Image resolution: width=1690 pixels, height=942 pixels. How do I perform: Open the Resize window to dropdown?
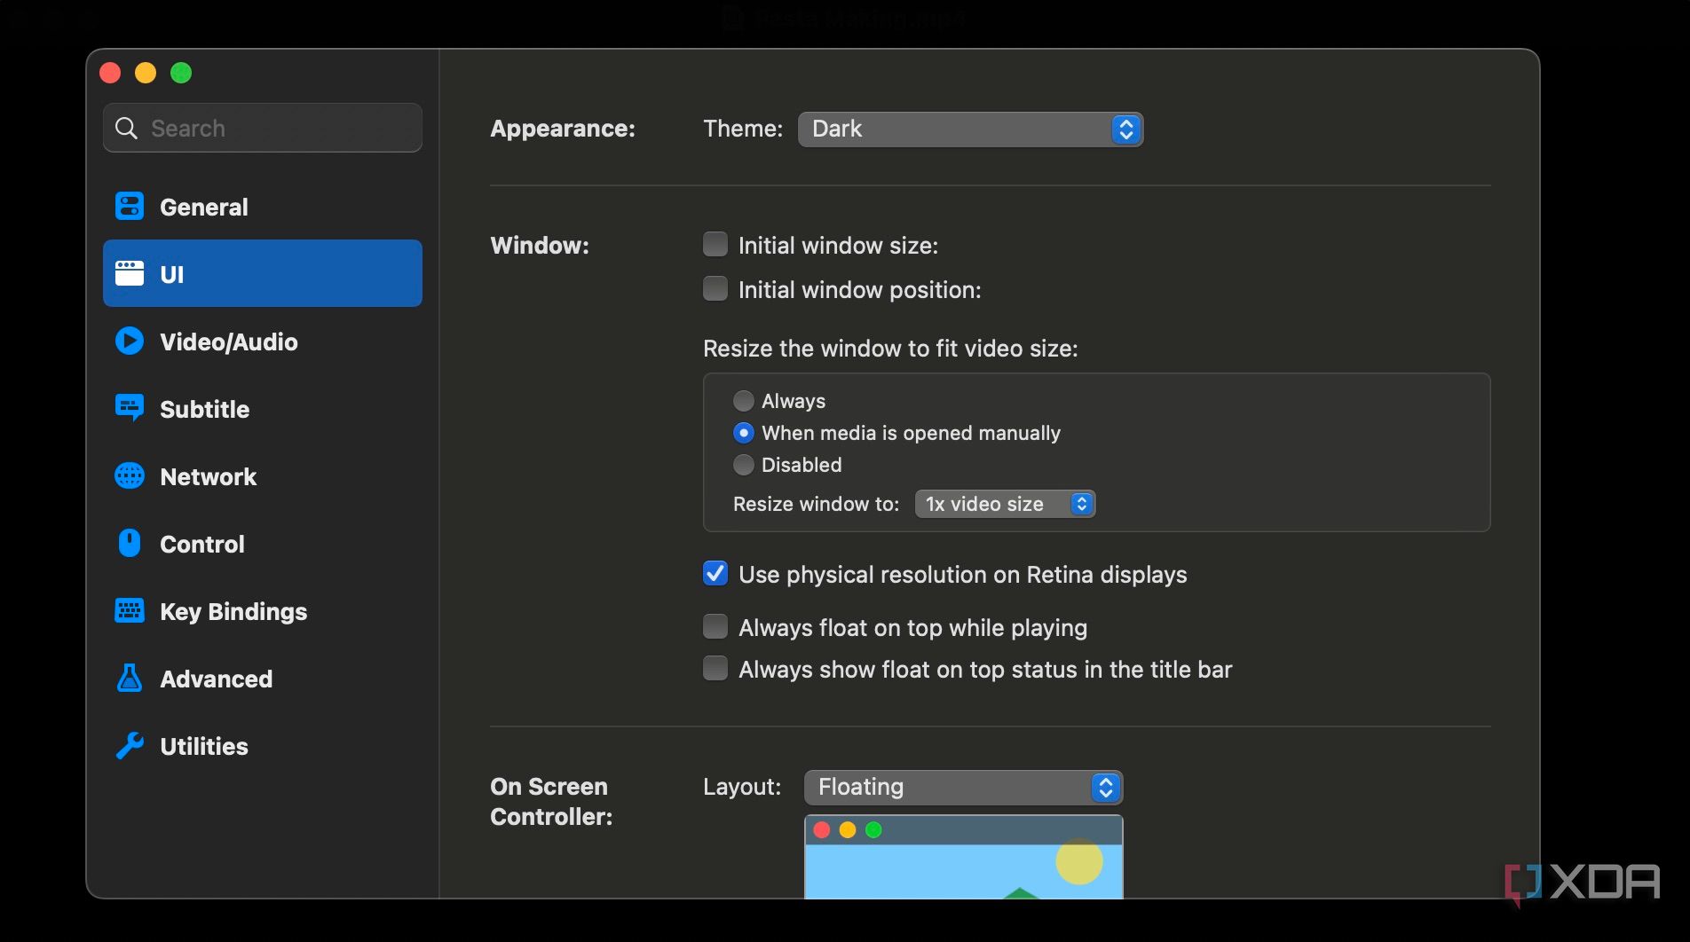coord(1005,504)
